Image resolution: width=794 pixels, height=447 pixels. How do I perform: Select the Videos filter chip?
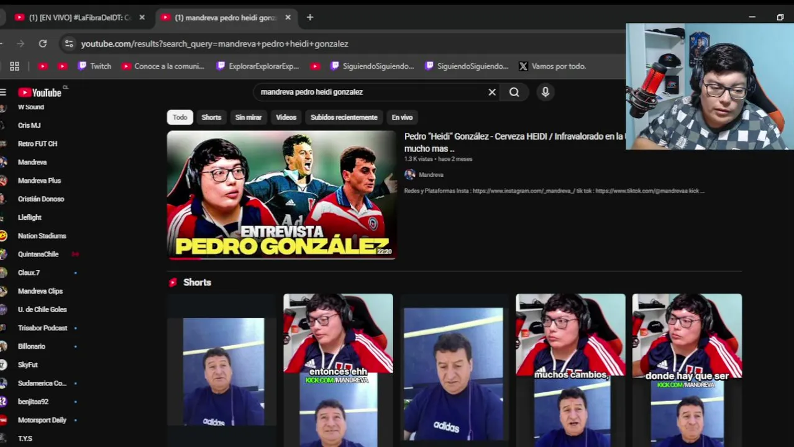click(286, 117)
